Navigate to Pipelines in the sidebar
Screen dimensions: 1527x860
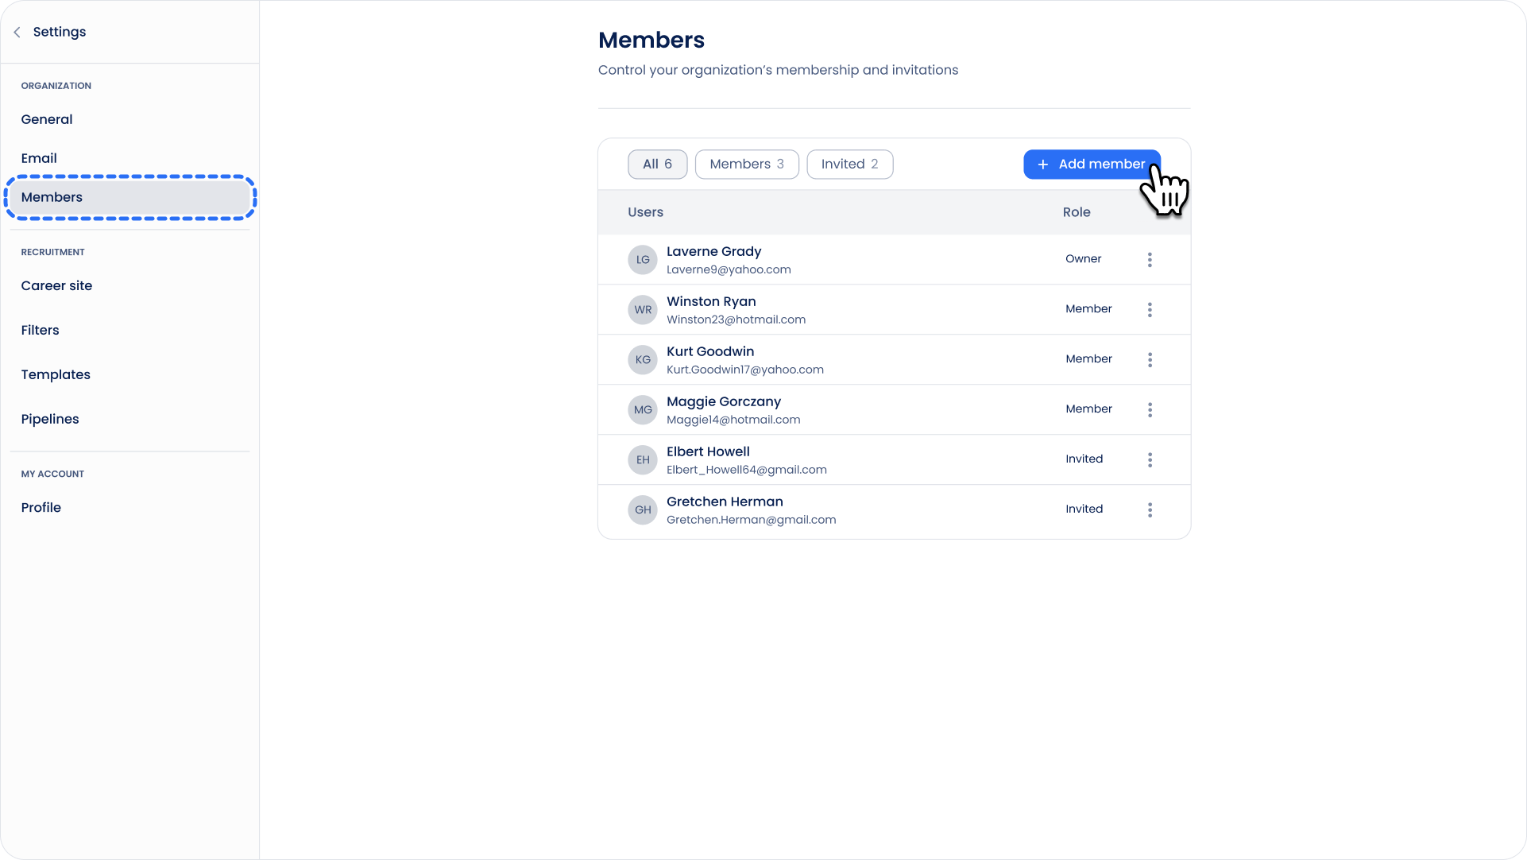[x=50, y=420]
